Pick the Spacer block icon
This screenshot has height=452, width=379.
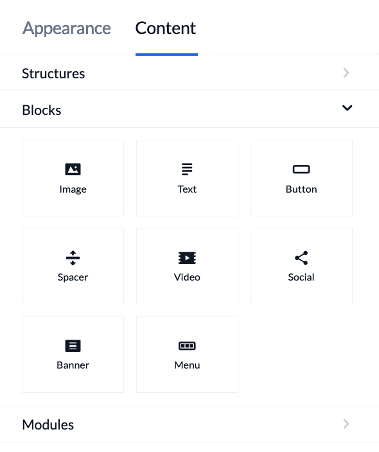coord(73,257)
